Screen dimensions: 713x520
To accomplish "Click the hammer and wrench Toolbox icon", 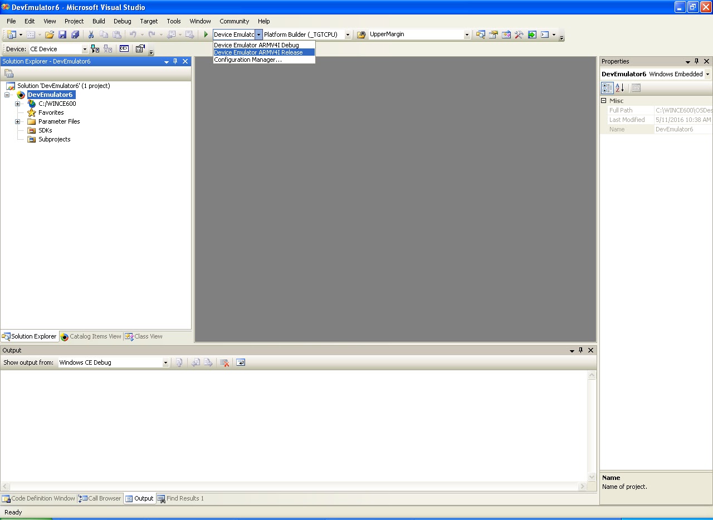I will [x=519, y=35].
